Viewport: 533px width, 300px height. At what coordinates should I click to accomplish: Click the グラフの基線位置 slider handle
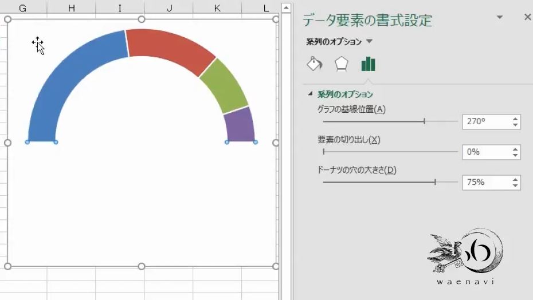(x=424, y=121)
